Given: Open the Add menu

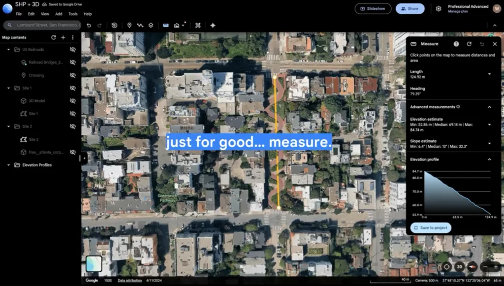Looking at the screenshot, I should coord(59,14).
